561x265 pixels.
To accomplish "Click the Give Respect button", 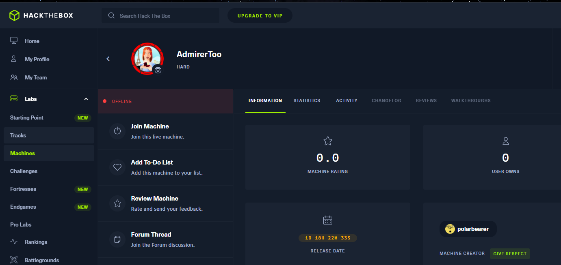I will pyautogui.click(x=509, y=254).
